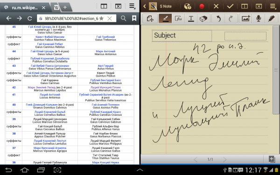The height and width of the screenshot is (175, 280).
Task: Add a new note page
Action: coord(272,159)
